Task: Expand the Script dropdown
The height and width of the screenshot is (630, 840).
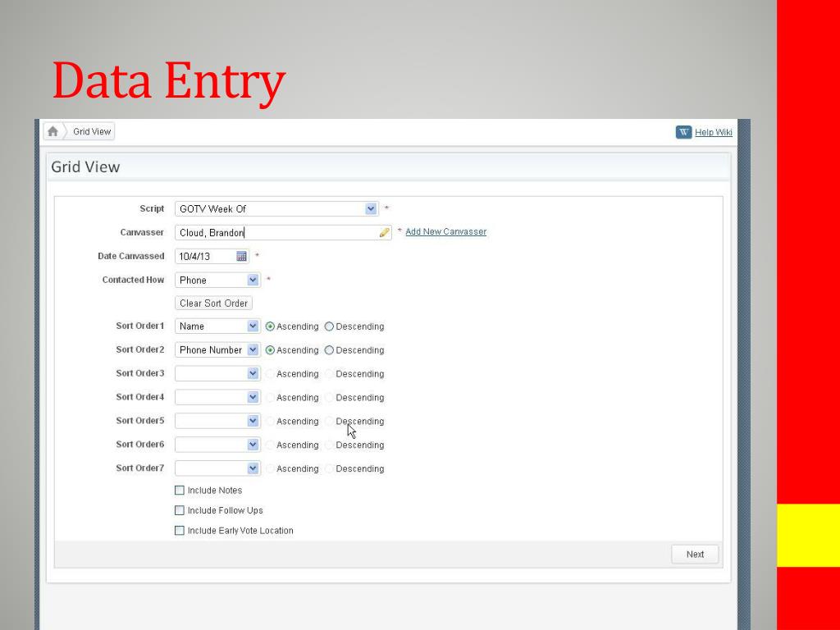Action: [371, 209]
